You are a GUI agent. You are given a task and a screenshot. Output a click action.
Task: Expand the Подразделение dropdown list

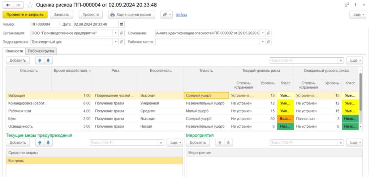[x=116, y=42]
